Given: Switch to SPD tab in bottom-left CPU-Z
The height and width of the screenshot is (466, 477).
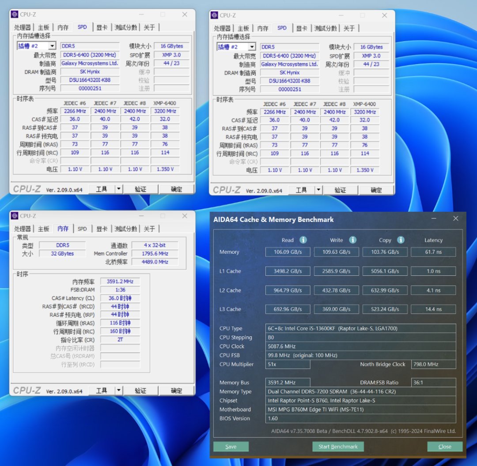Looking at the screenshot, I should click(x=82, y=229).
